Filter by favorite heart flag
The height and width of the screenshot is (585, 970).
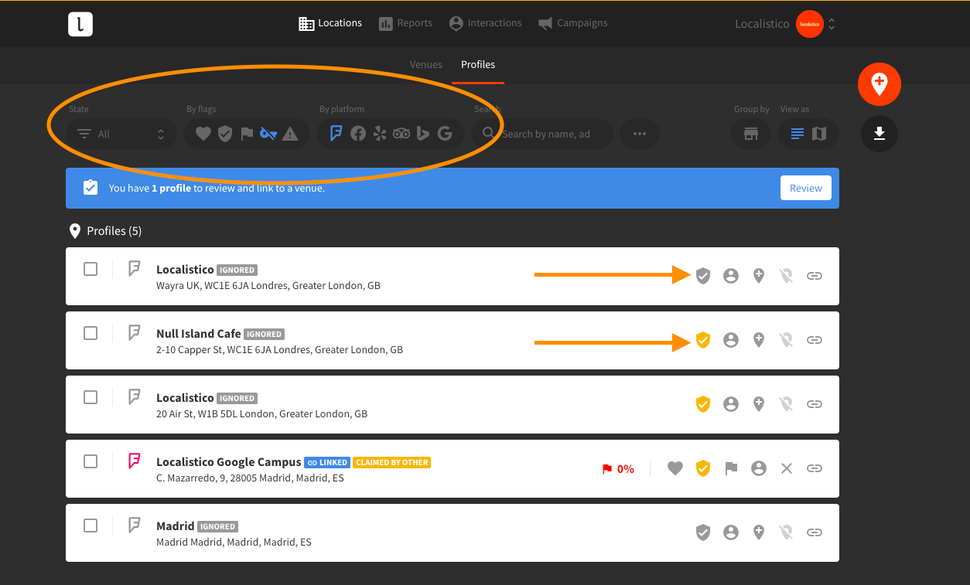click(203, 134)
